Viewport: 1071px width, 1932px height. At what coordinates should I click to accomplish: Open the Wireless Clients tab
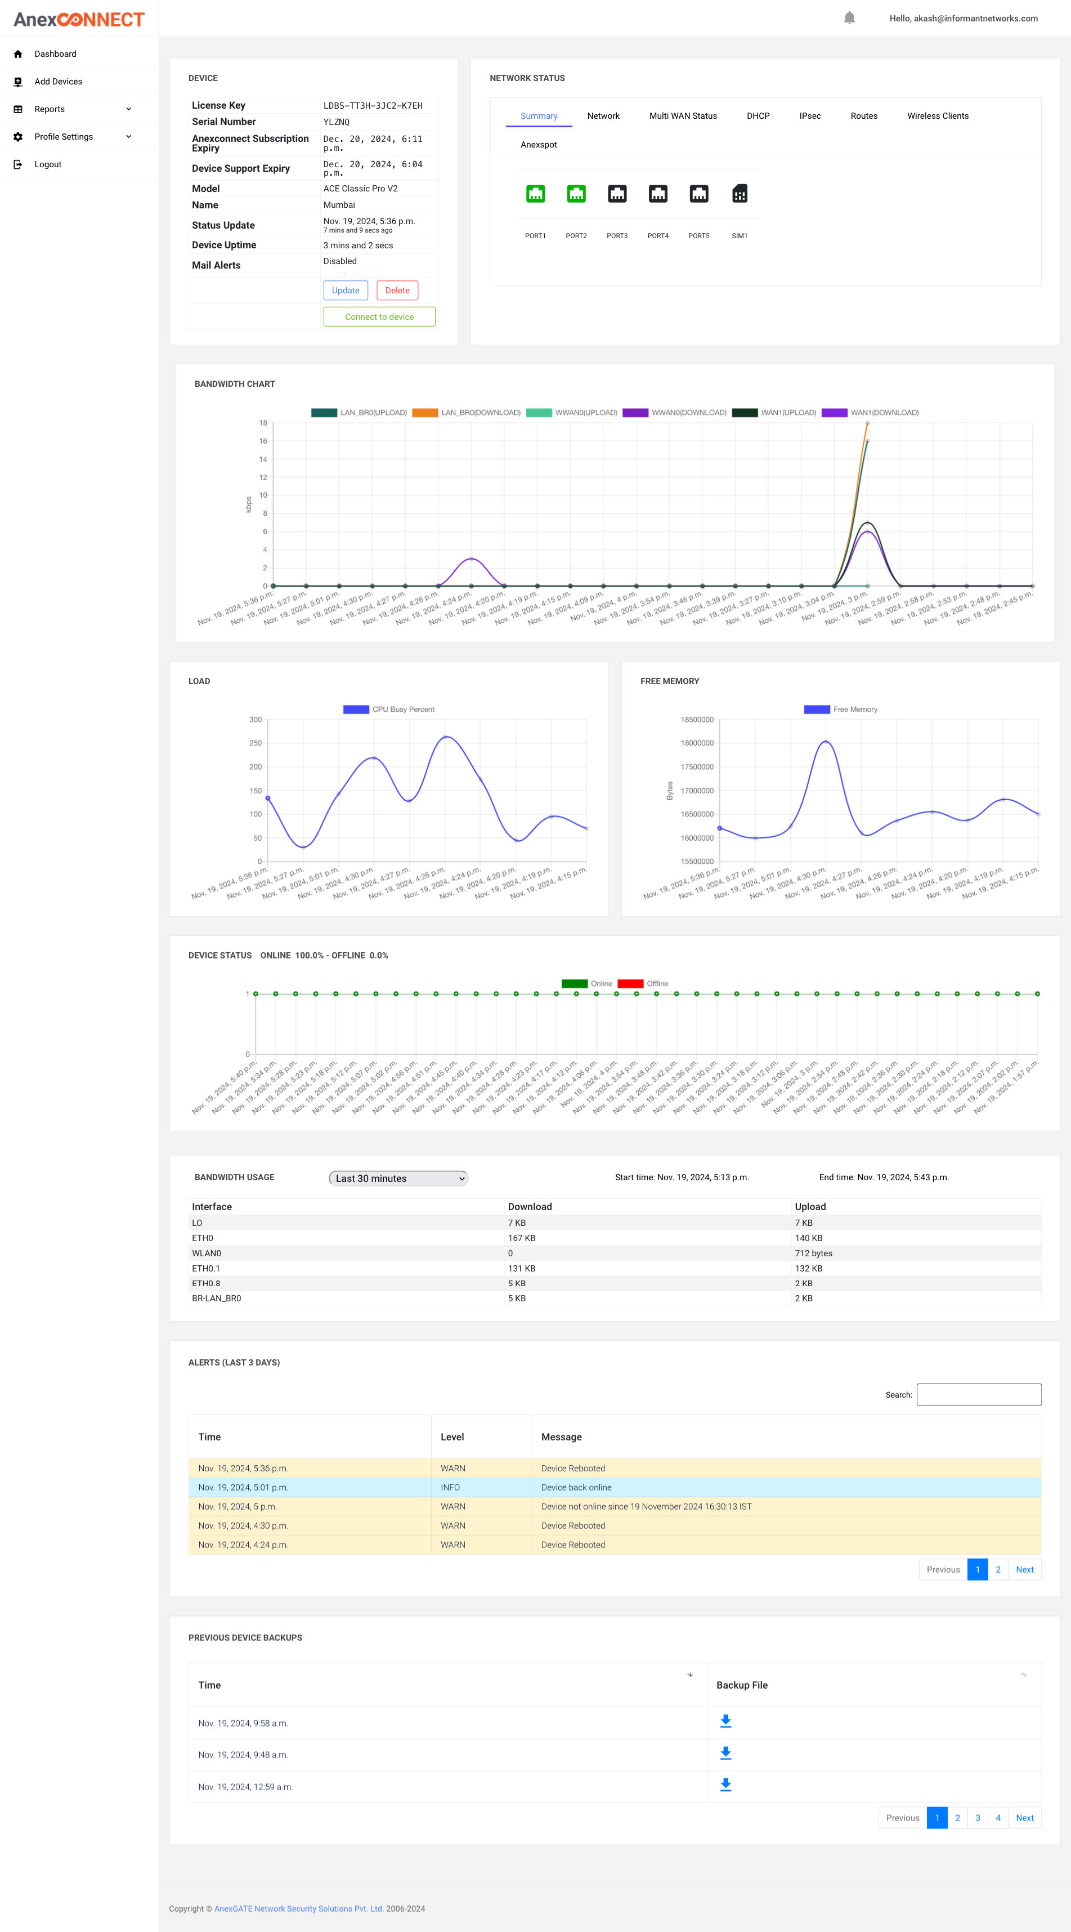[938, 116]
